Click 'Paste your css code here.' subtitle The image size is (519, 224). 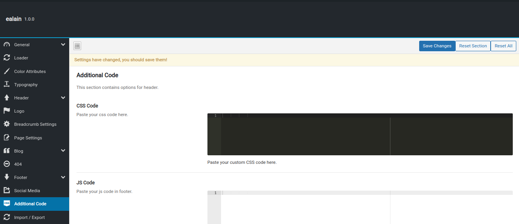102,115
